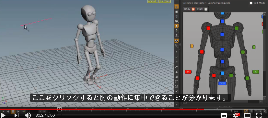Step back one frame with minus button
The height and width of the screenshot is (118, 268).
click(41, 112)
